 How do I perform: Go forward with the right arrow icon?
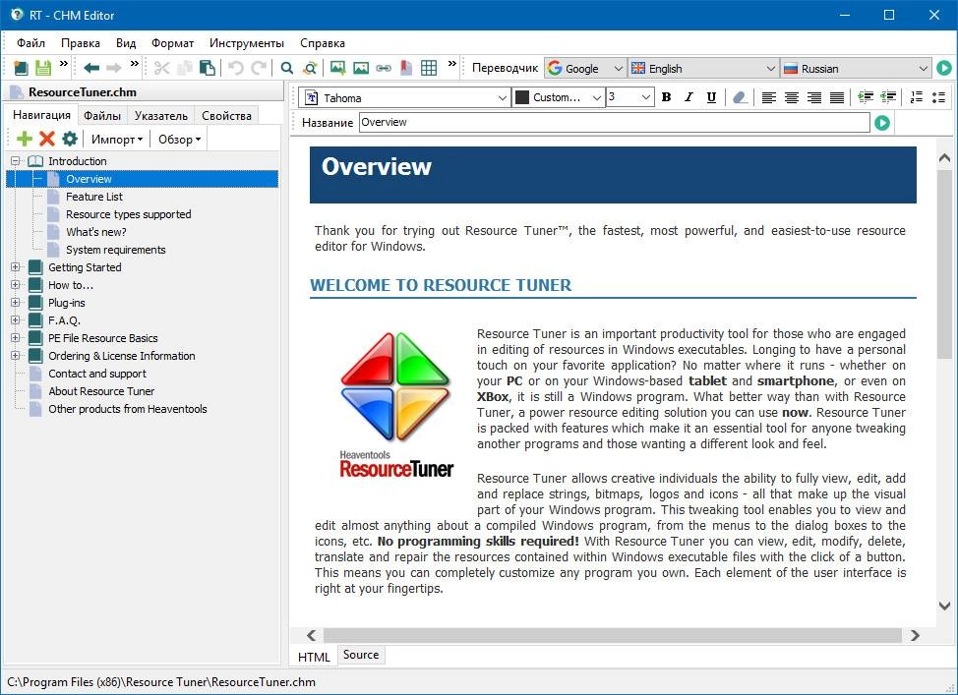coord(114,68)
